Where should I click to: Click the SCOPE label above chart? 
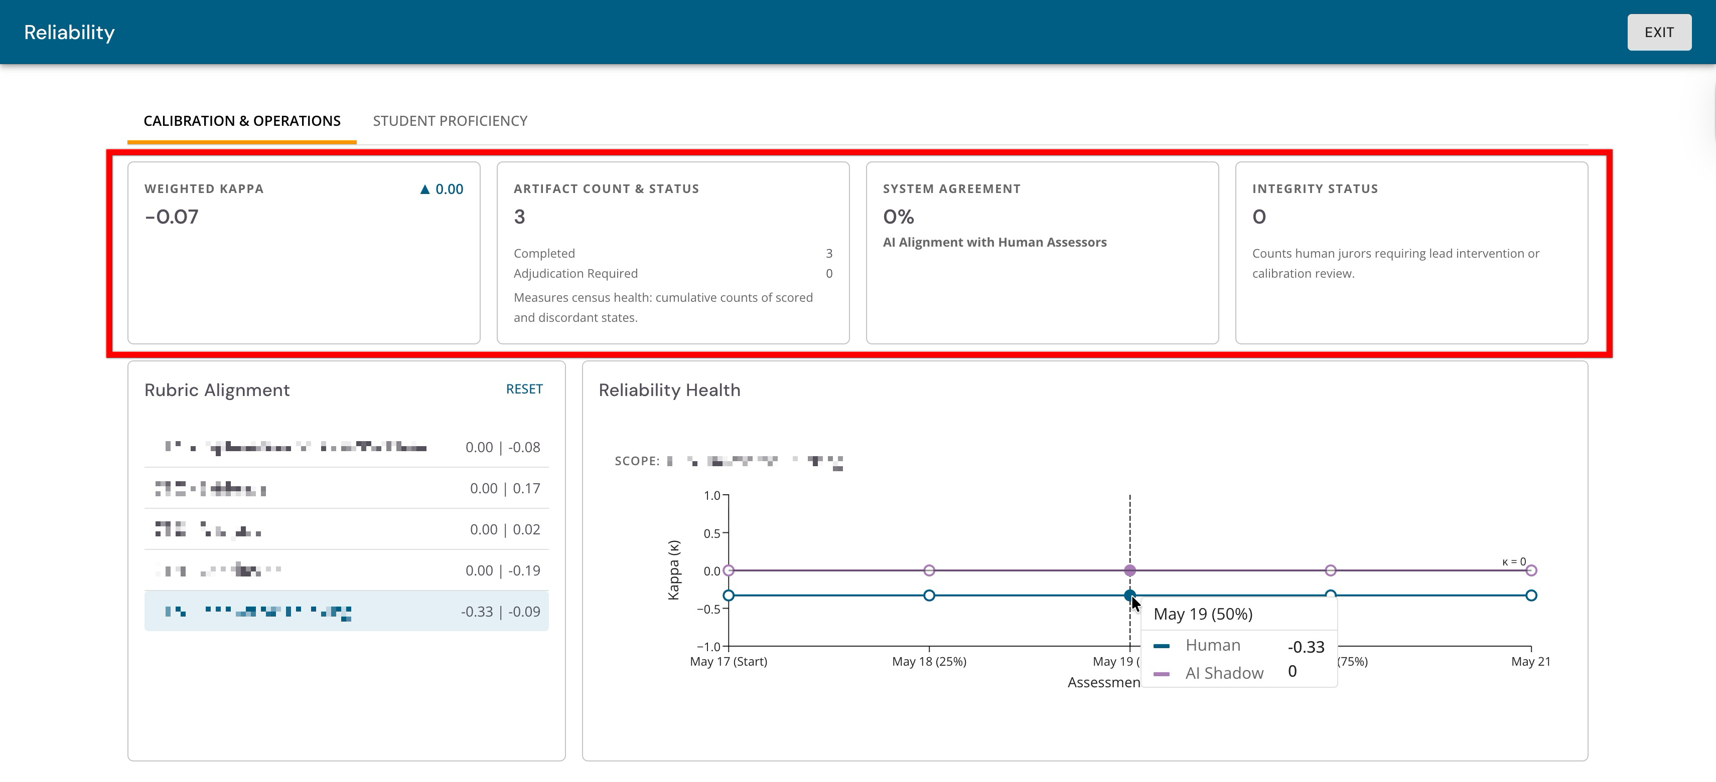[637, 461]
